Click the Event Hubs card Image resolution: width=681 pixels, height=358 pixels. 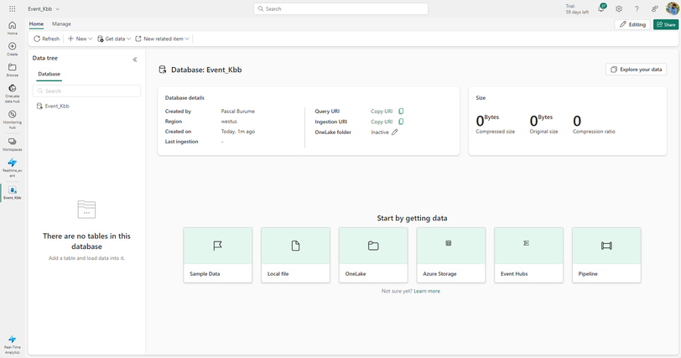(528, 255)
